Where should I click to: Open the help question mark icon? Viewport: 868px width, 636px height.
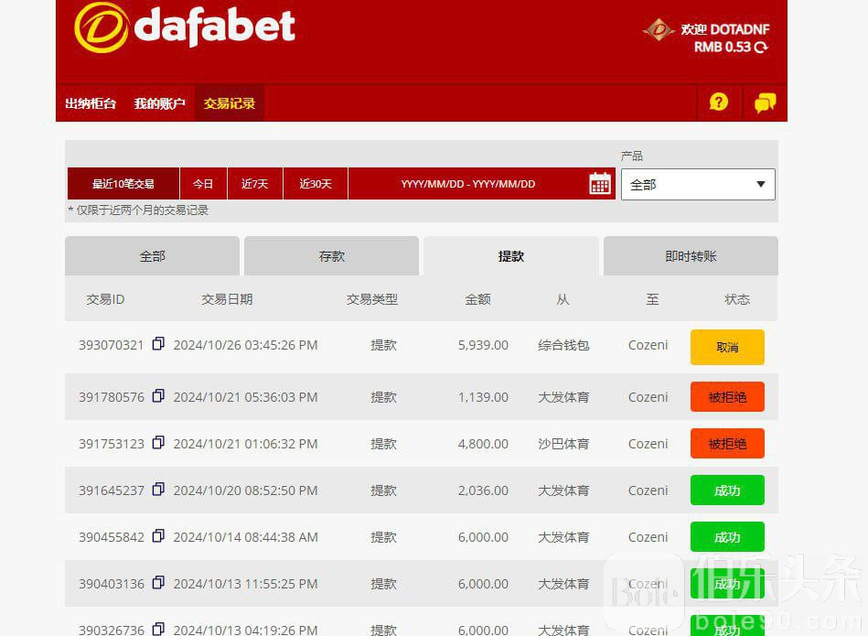click(x=719, y=102)
